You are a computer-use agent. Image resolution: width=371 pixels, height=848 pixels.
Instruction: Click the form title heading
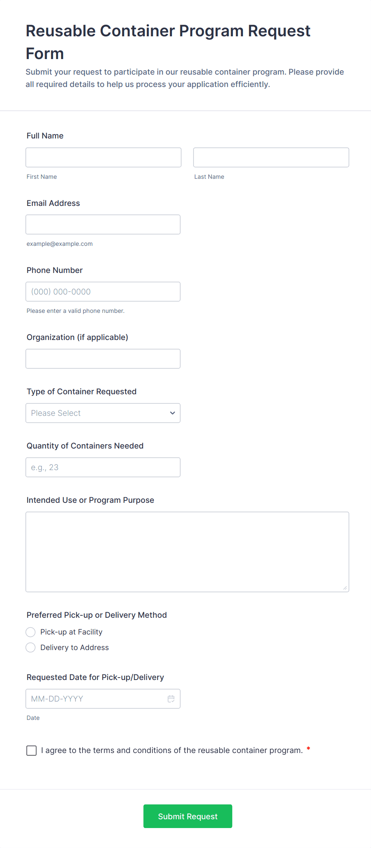[x=168, y=42]
